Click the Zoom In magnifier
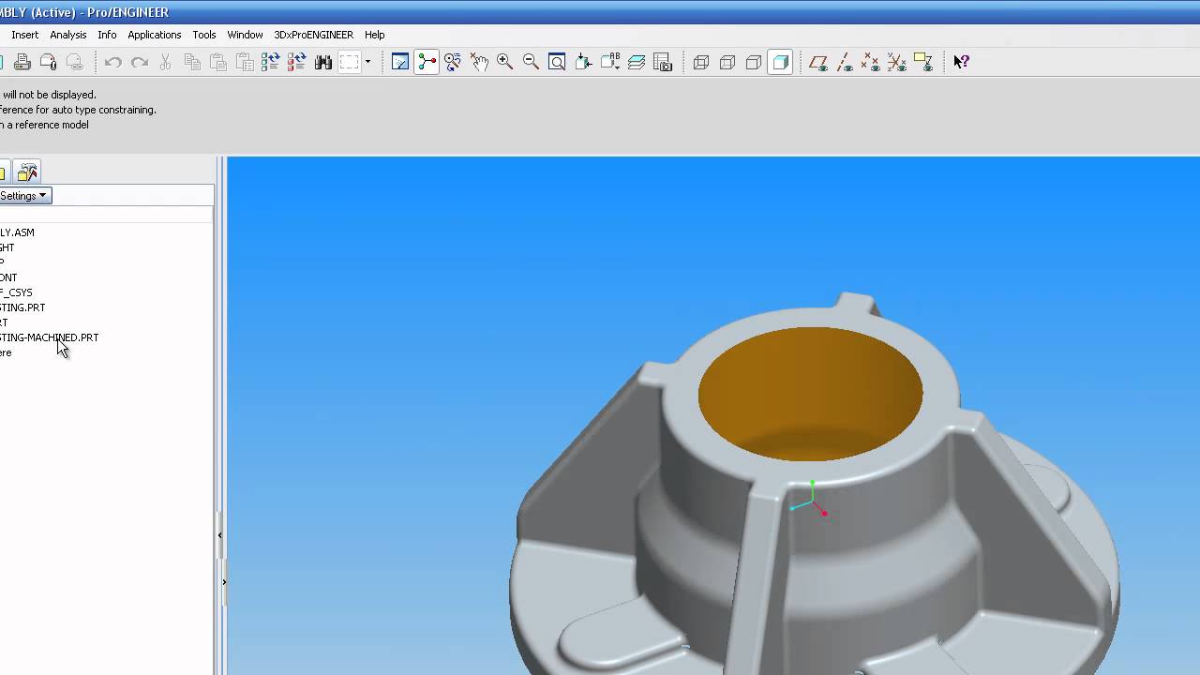Viewport: 1200px width, 675px height. pyautogui.click(x=504, y=62)
